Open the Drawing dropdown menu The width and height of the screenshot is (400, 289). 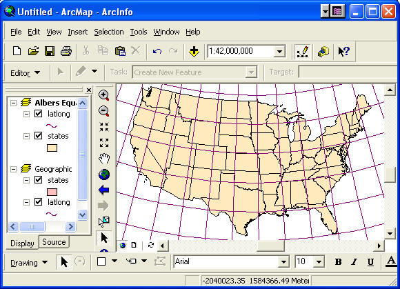pos(28,263)
